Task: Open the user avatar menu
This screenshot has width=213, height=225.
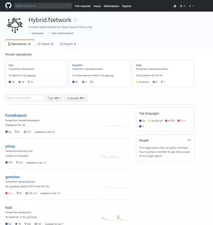Action: 191,6
